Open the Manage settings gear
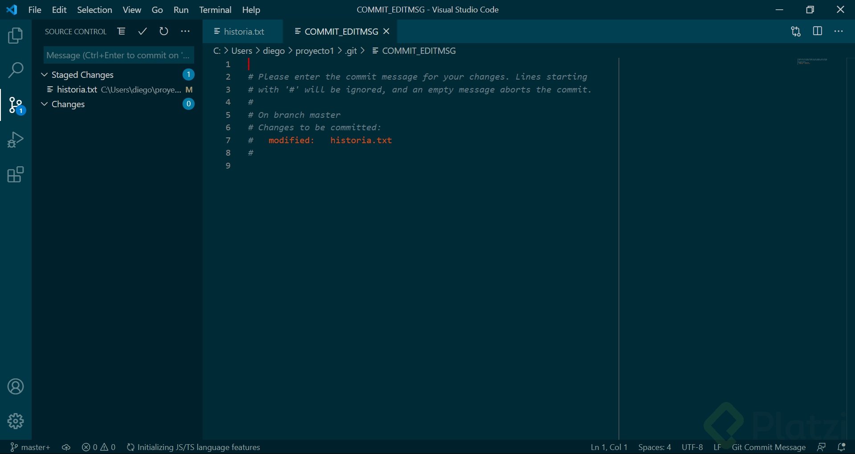The width and height of the screenshot is (855, 454). tap(16, 421)
